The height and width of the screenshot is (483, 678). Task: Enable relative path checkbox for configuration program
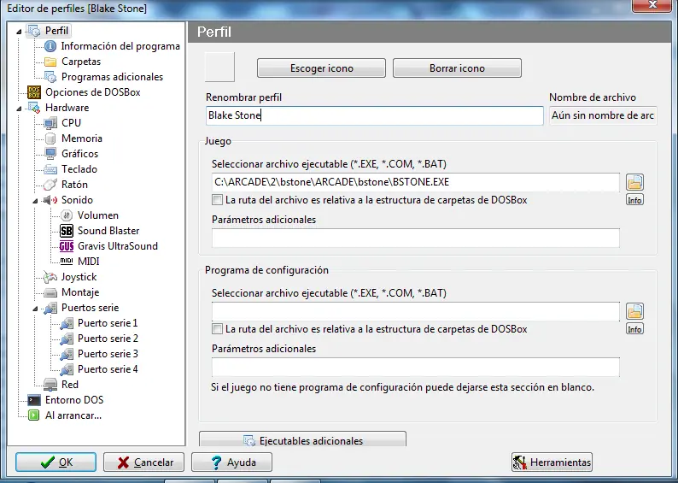pyautogui.click(x=217, y=329)
